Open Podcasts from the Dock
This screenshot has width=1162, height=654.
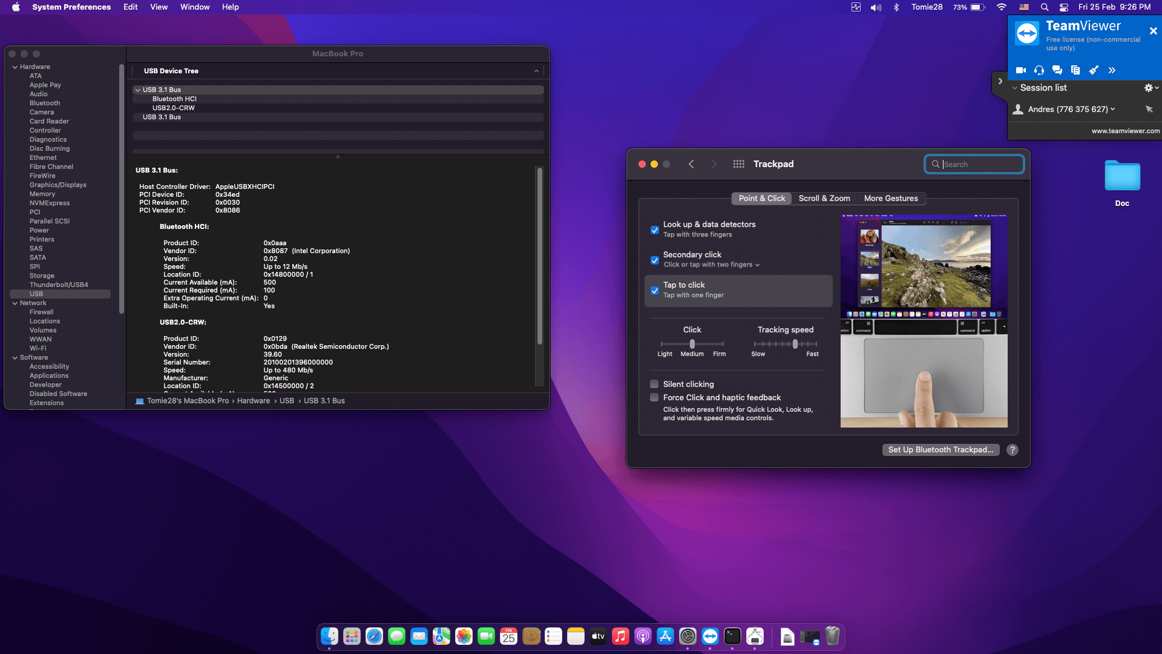pyautogui.click(x=643, y=636)
